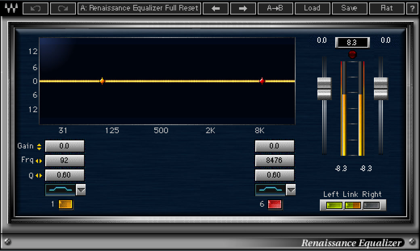
Task: Click the 500 frequency axis label
Action: (x=161, y=130)
